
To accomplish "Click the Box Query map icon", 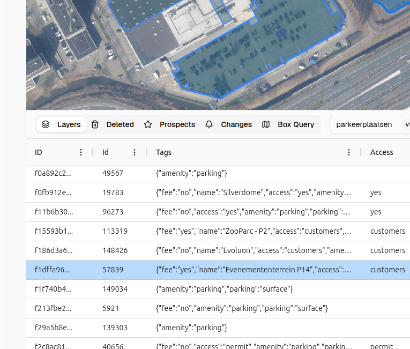I will point(266,124).
